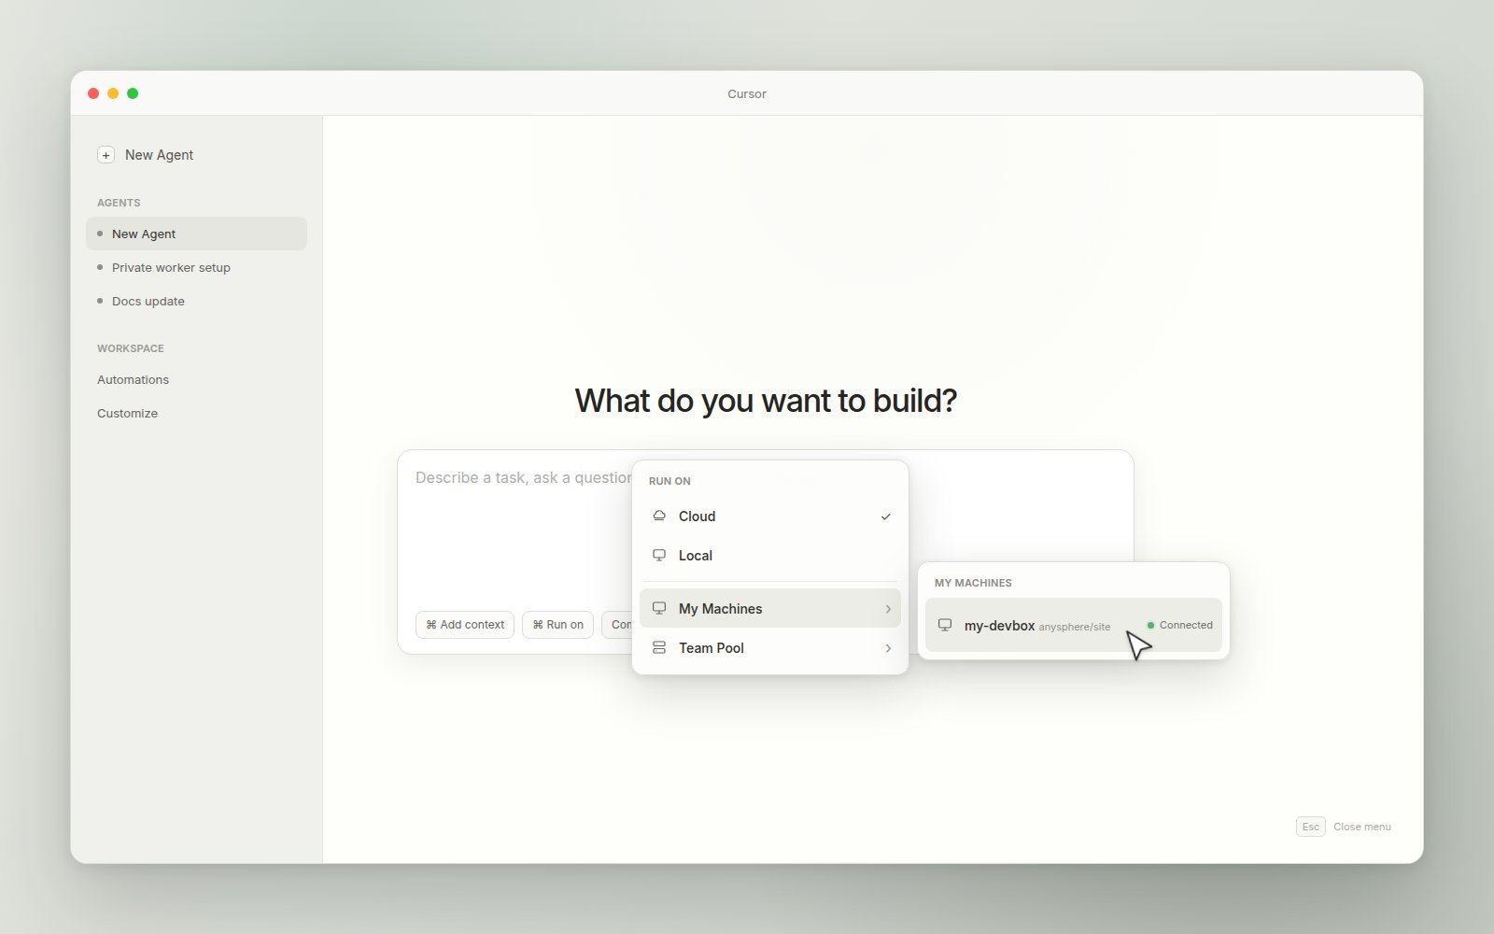
Task: Click the Local monitor icon
Action: click(x=659, y=555)
